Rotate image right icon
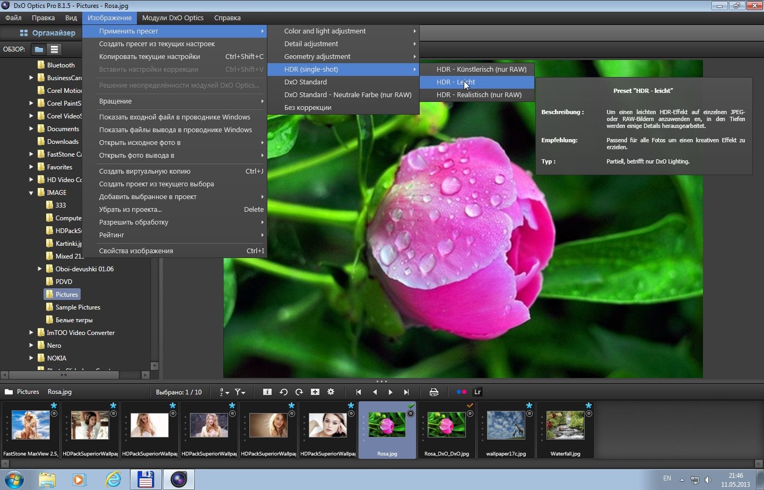 (x=299, y=392)
